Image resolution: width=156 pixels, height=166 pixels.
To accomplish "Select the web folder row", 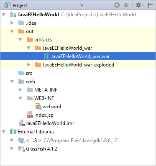I will (78, 82).
